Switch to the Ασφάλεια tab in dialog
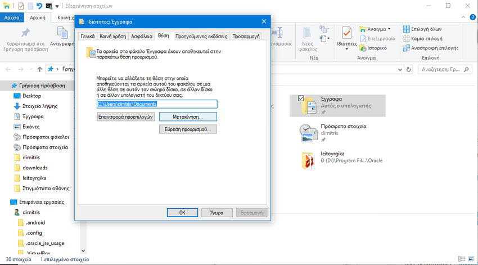 tap(141, 36)
